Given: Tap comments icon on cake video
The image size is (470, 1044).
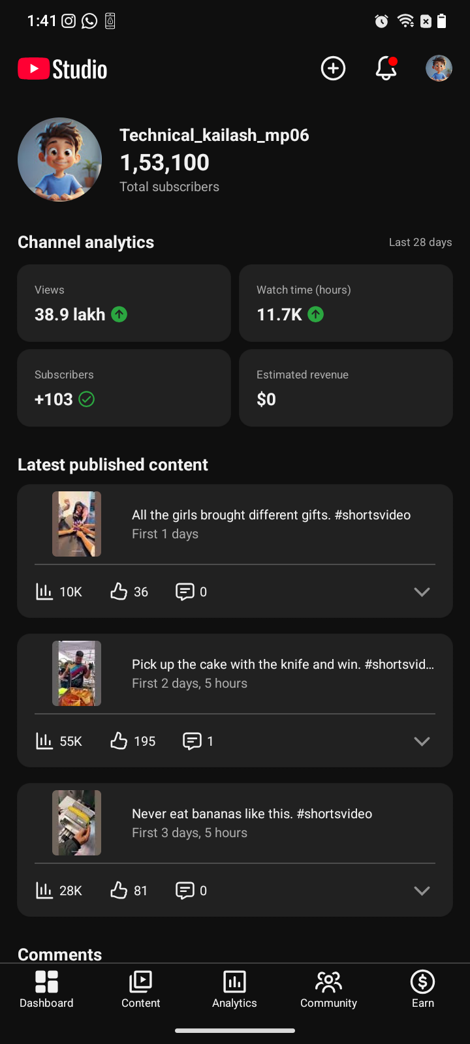Looking at the screenshot, I should coord(192,741).
